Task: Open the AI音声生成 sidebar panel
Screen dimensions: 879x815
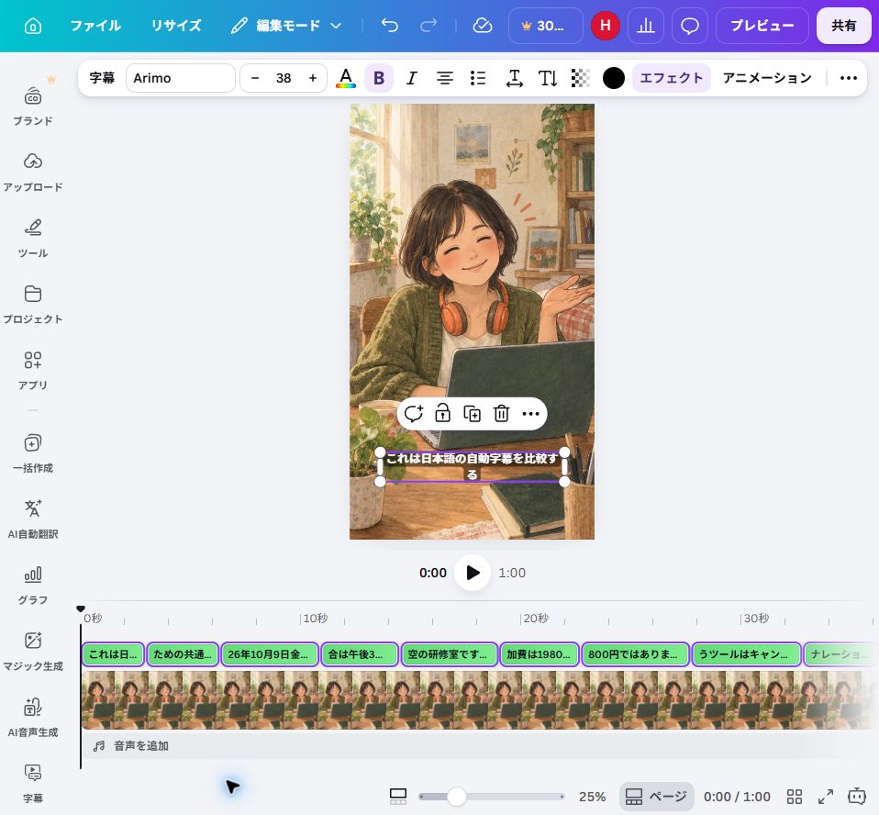Action: (33, 718)
